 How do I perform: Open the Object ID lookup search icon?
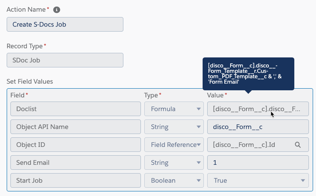(x=298, y=145)
